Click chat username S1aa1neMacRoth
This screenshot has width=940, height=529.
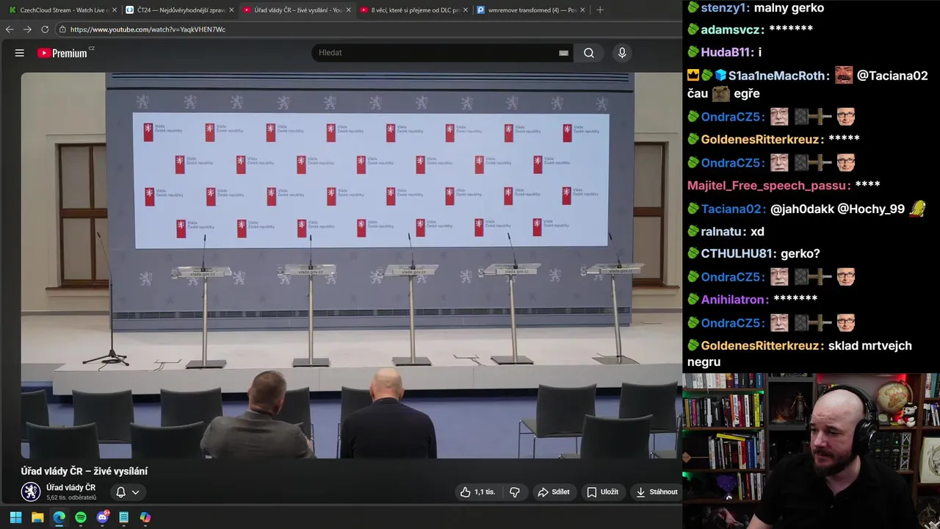pyautogui.click(x=776, y=76)
